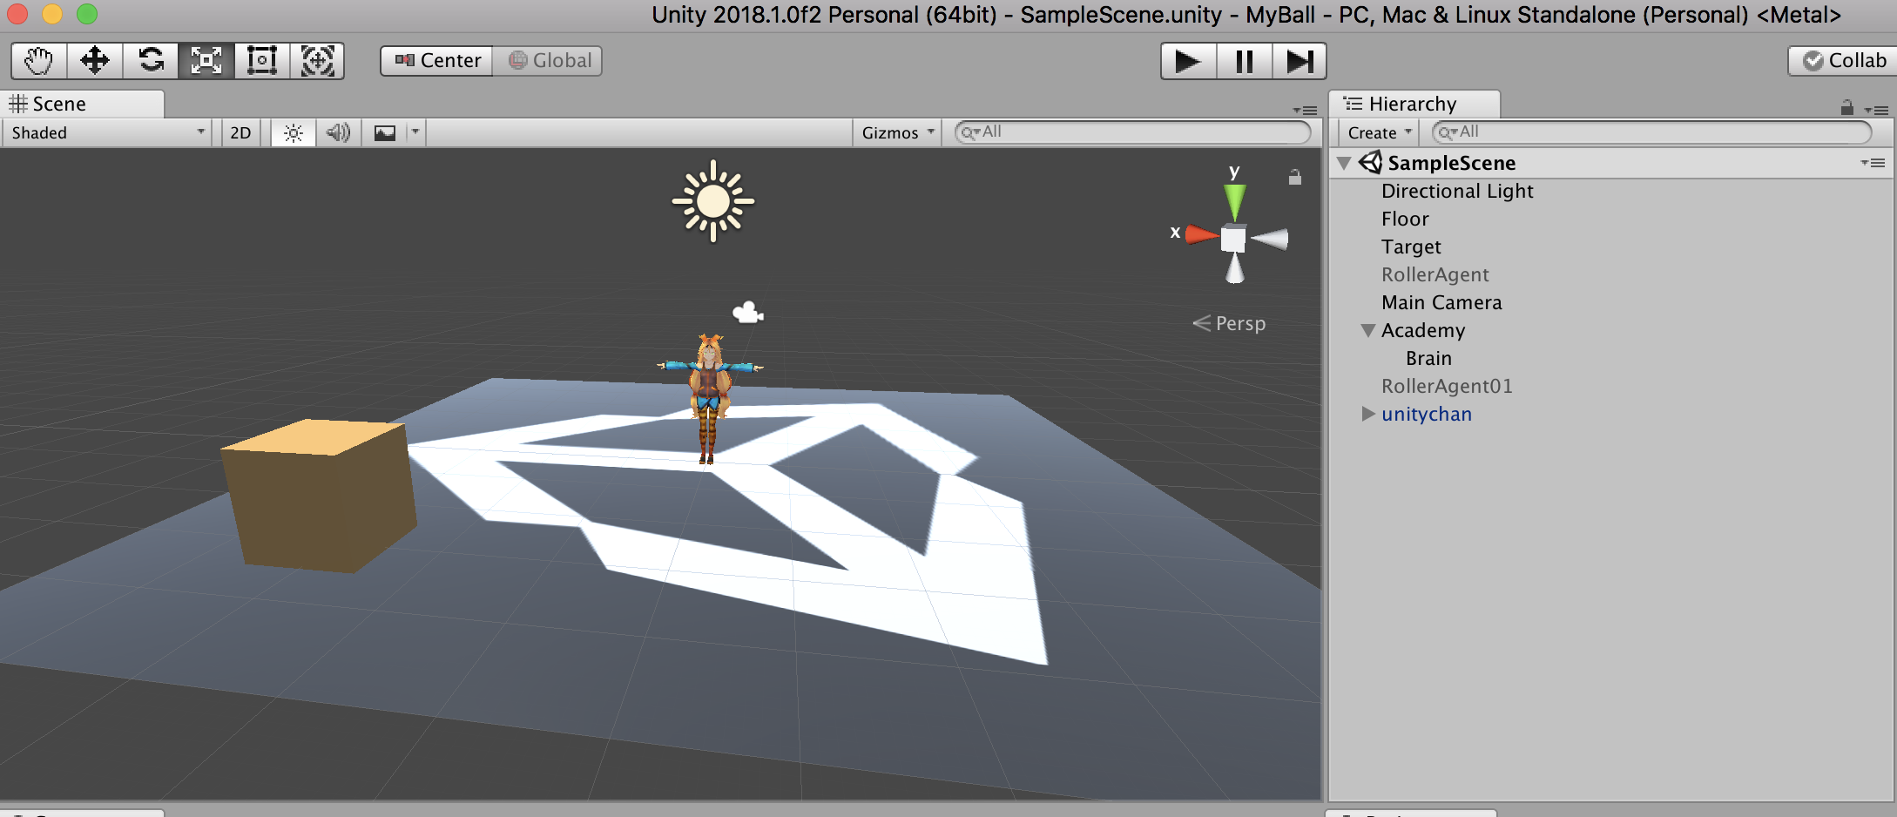The width and height of the screenshot is (1897, 817).
Task: Lock the scene gizmo rotation
Action: pyautogui.click(x=1295, y=177)
